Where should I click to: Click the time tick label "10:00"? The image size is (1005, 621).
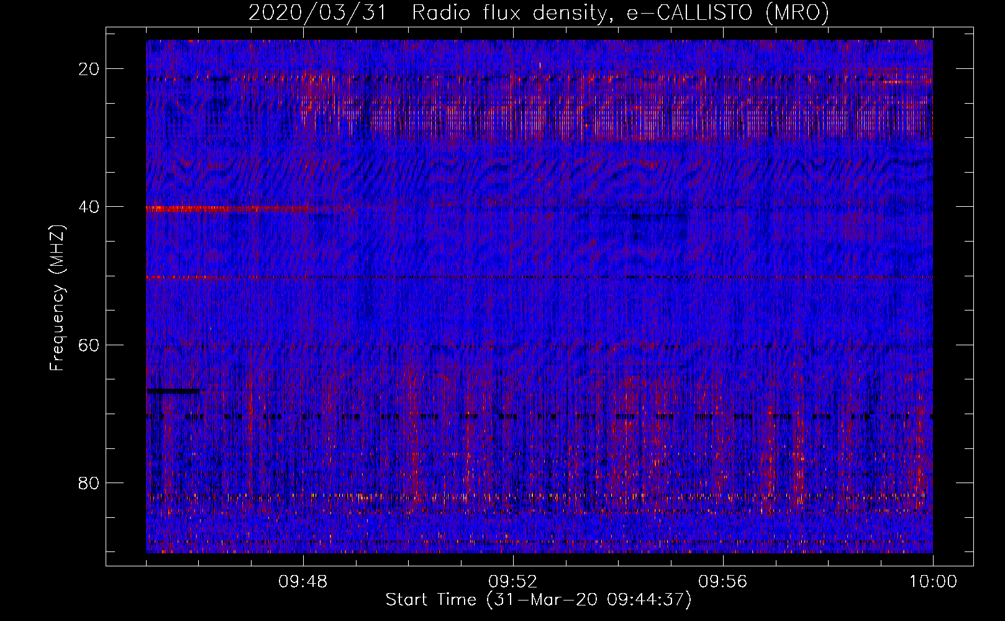(x=933, y=582)
